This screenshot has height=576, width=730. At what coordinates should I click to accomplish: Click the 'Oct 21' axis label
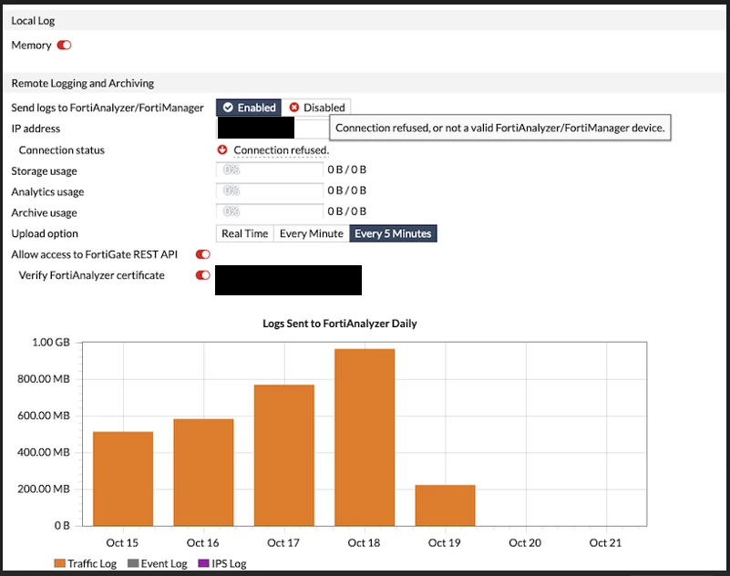(x=605, y=543)
